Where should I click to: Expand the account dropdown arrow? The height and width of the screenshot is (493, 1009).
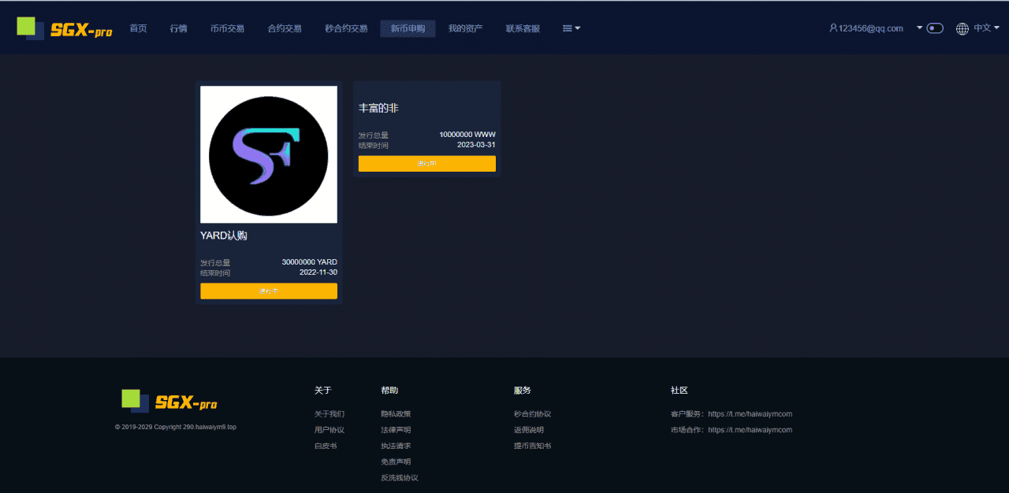[919, 28]
